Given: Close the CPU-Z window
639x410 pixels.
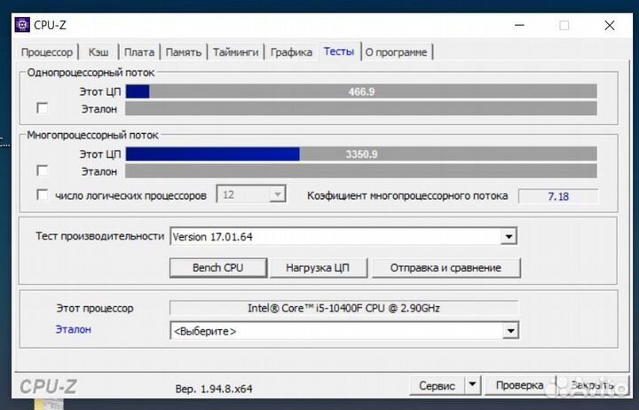Looking at the screenshot, I should (610, 25).
